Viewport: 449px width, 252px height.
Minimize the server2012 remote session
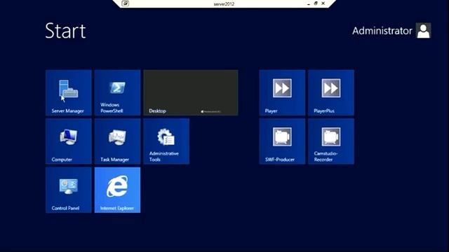[309, 3]
